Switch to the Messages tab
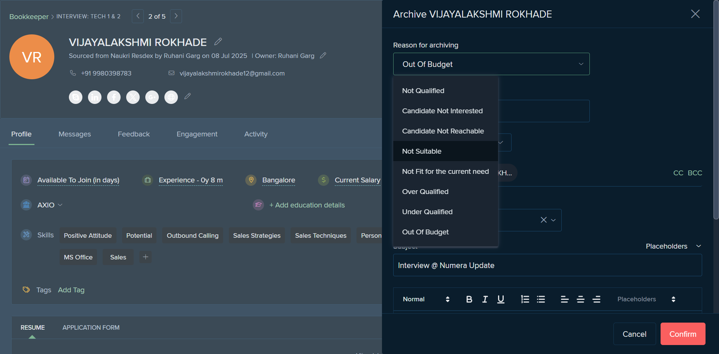The height and width of the screenshot is (354, 719). pyautogui.click(x=75, y=134)
